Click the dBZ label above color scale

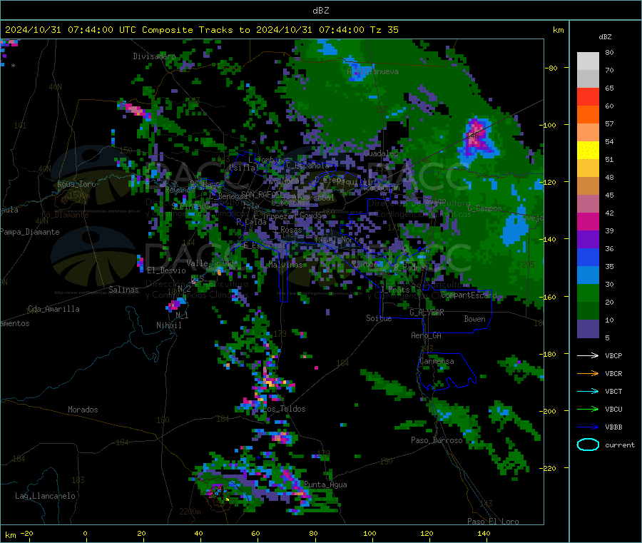pyautogui.click(x=605, y=37)
